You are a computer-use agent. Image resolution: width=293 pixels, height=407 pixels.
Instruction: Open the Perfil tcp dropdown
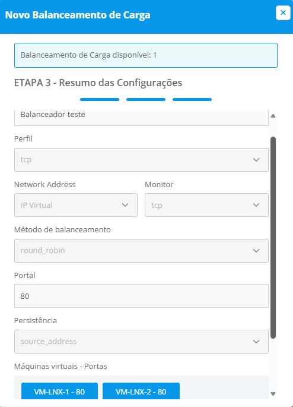pyautogui.click(x=141, y=160)
